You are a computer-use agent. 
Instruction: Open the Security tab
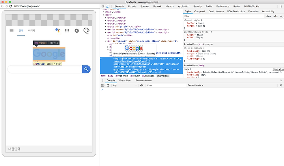tap(198, 6)
